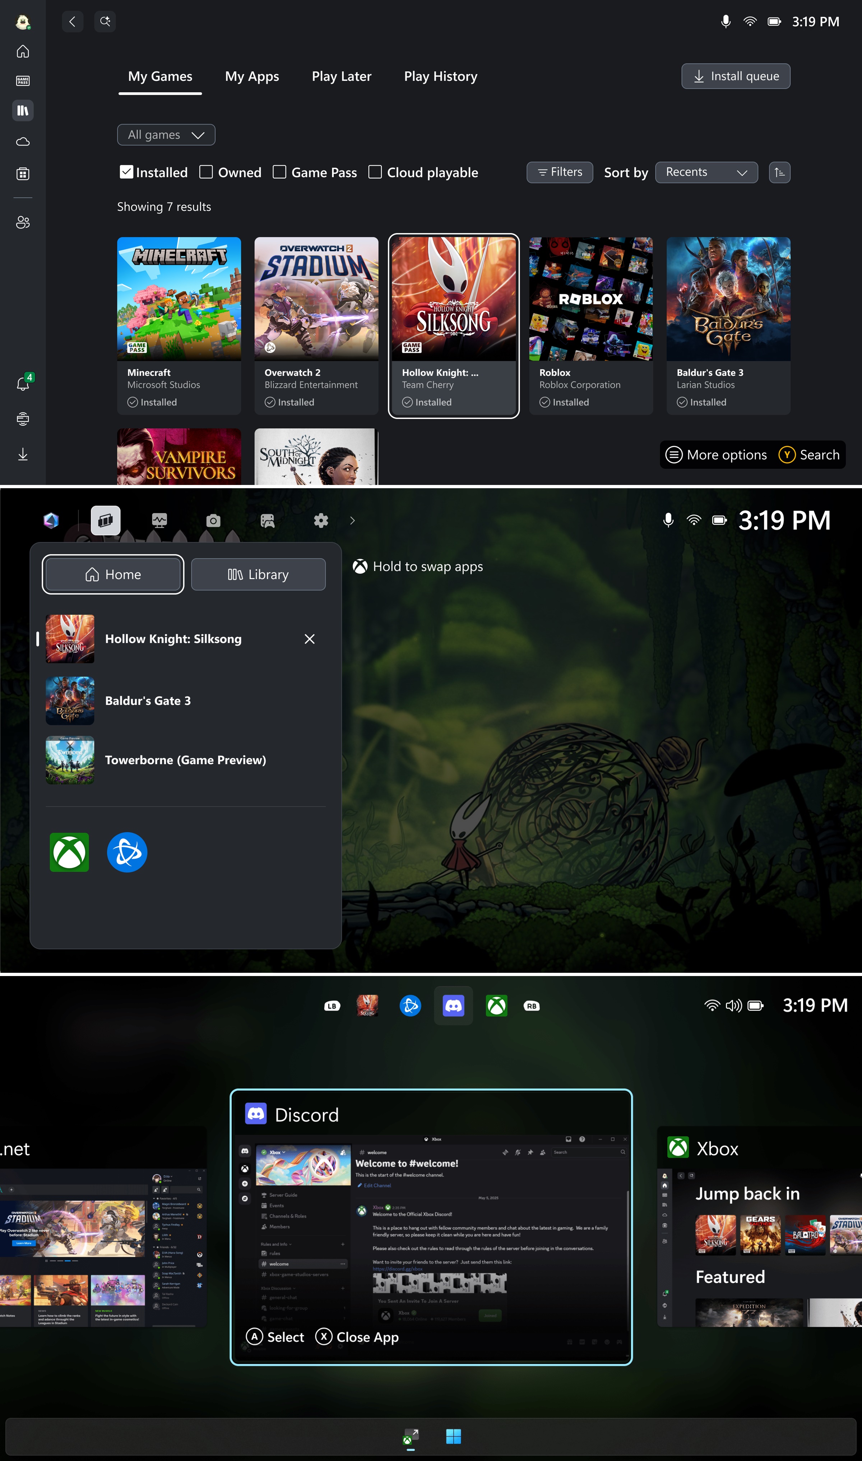Image resolution: width=862 pixels, height=1461 pixels.
Task: Launch the Xbox app icon in Game Bar panel
Action: 69,852
